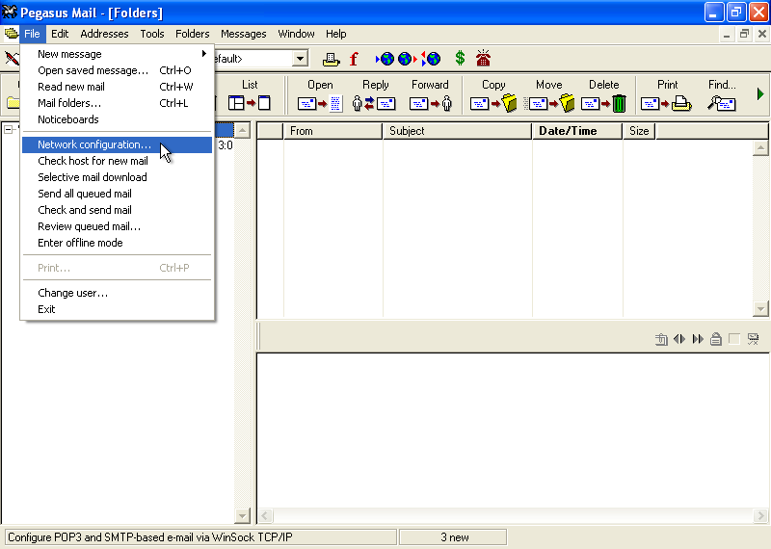This screenshot has height=549, width=771.
Task: Open the Addresses menu
Action: click(x=104, y=34)
